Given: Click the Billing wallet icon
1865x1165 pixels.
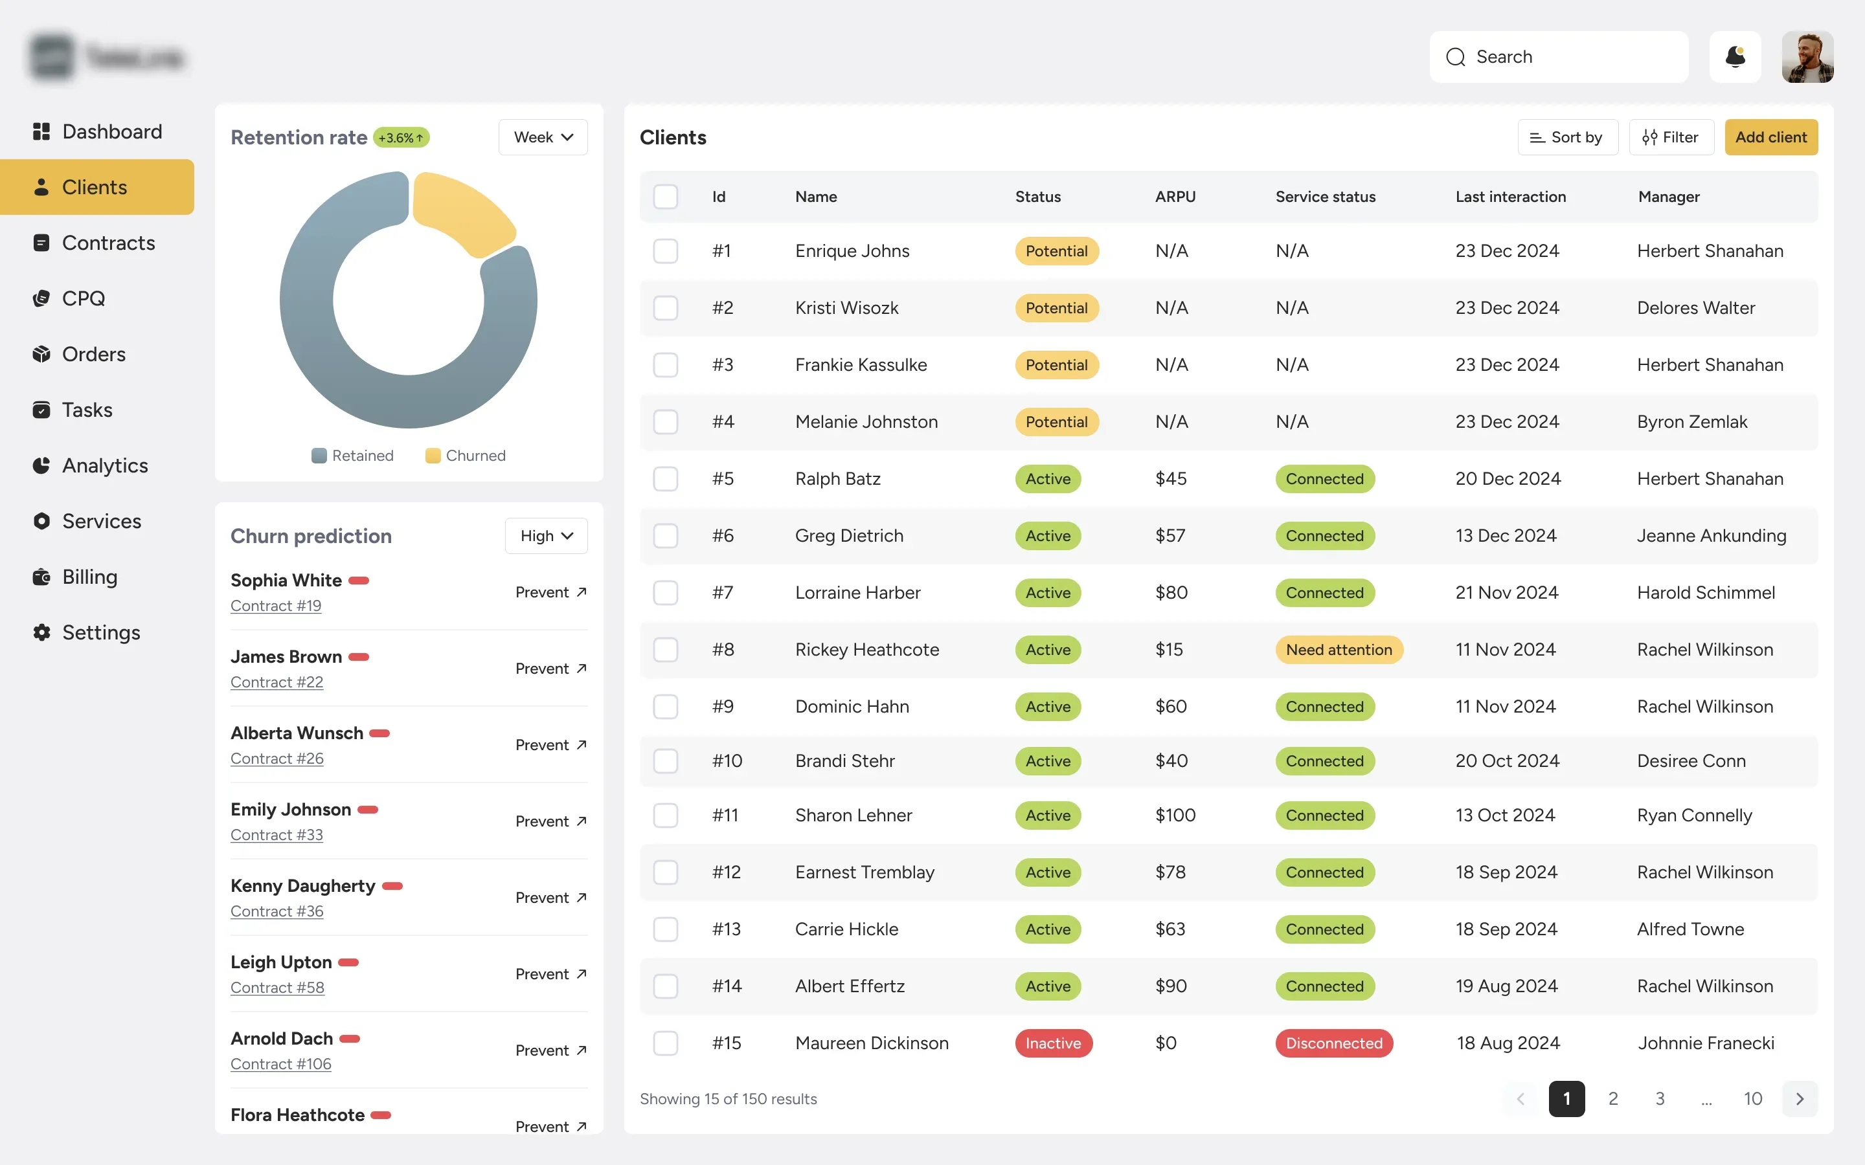Looking at the screenshot, I should (41, 577).
